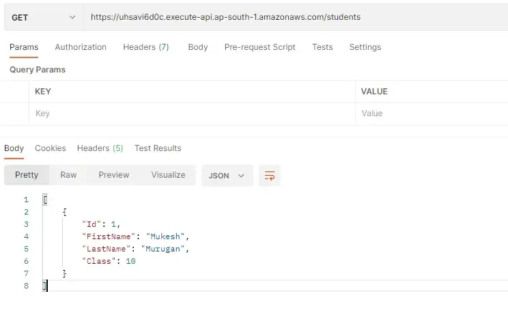Click the Key input in Query Params
Image resolution: width=508 pixels, height=313 pixels.
(192, 113)
